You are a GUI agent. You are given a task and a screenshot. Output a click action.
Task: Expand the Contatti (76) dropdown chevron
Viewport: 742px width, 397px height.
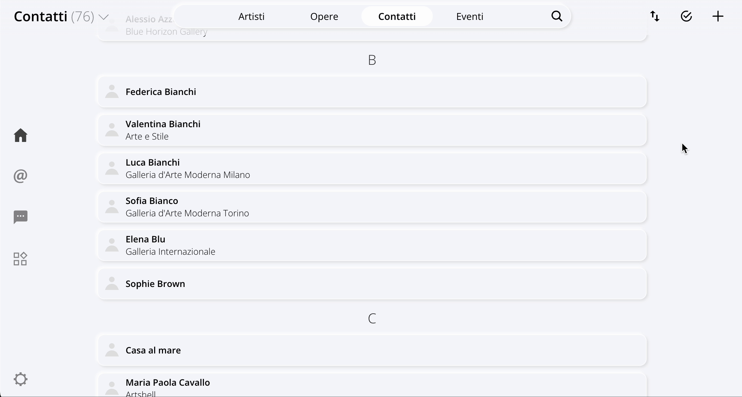104,17
